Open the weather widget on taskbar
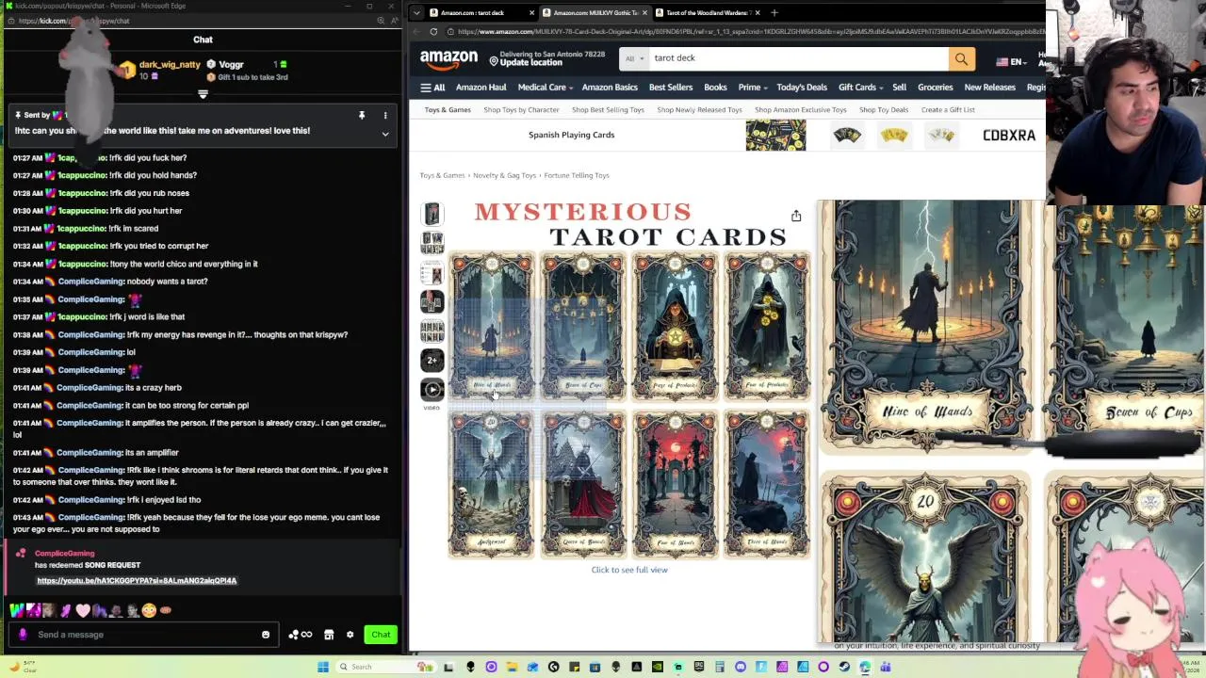This screenshot has height=678, width=1206. click(24, 667)
